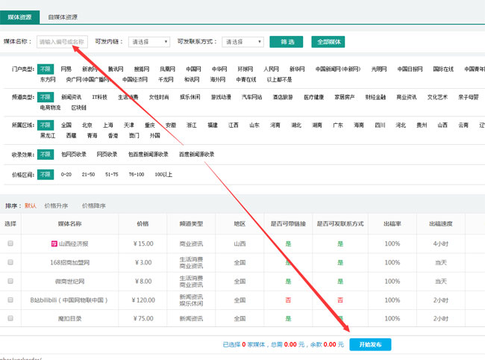Tick the checkbox for 山西经济报 row
Image resolution: width=485 pixels, height=360 pixels.
(10, 243)
